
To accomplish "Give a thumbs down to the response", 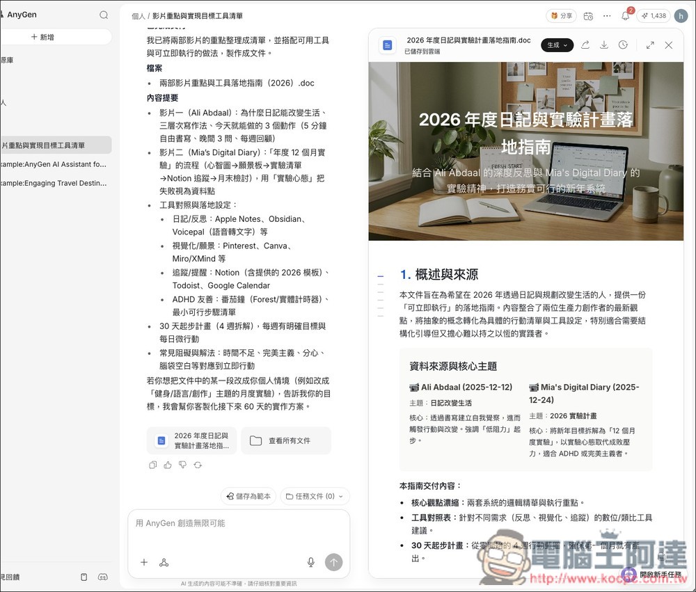I will pyautogui.click(x=182, y=465).
